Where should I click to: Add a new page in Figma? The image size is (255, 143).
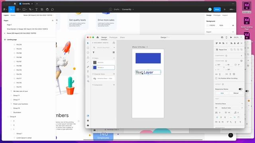[x=53, y=21]
